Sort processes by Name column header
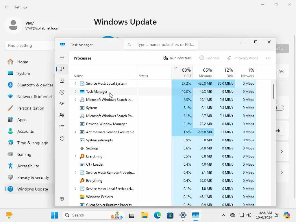The width and height of the screenshot is (296, 222). tap(103, 73)
